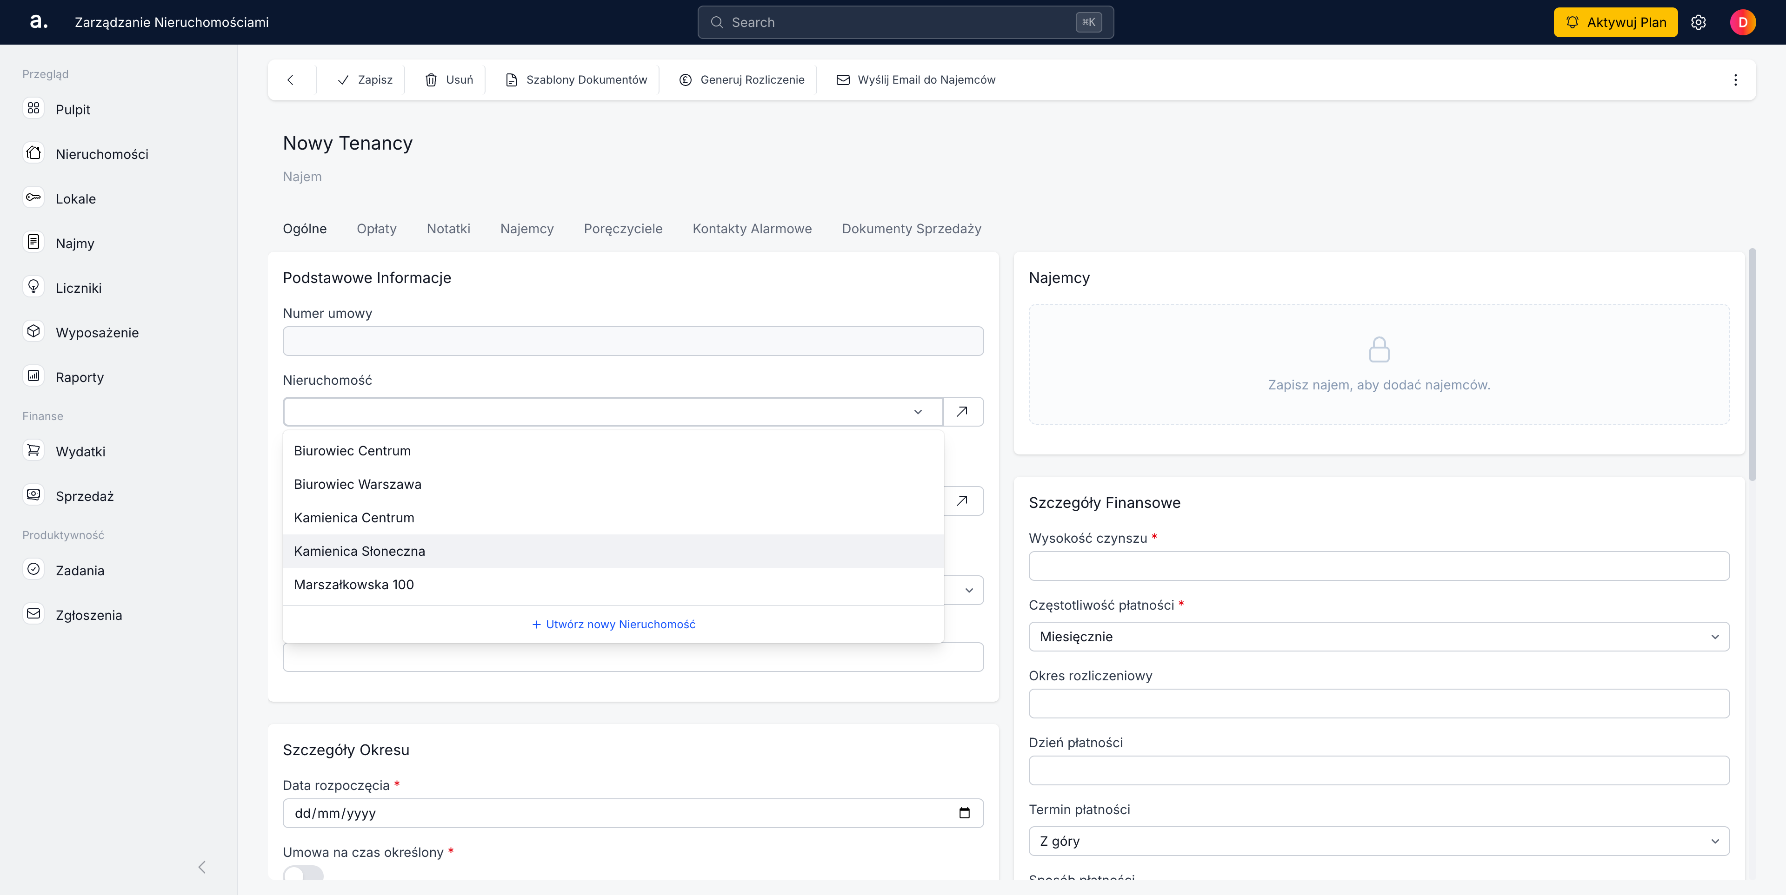This screenshot has height=895, width=1786.
Task: Open Termin płatności dropdown Z góry
Action: tap(1378, 841)
